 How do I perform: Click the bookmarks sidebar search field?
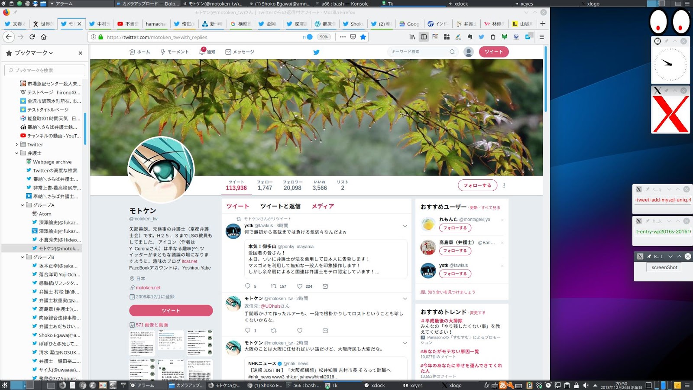click(x=45, y=70)
